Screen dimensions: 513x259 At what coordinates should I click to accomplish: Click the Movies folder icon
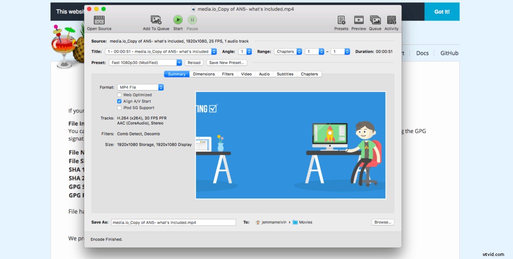click(x=295, y=222)
